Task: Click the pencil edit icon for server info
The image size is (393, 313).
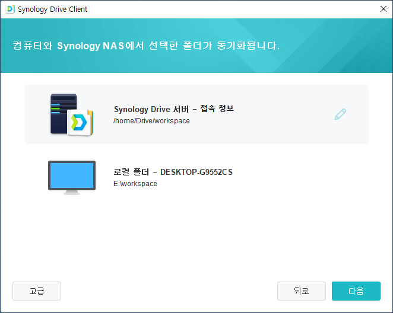Action: [x=340, y=114]
